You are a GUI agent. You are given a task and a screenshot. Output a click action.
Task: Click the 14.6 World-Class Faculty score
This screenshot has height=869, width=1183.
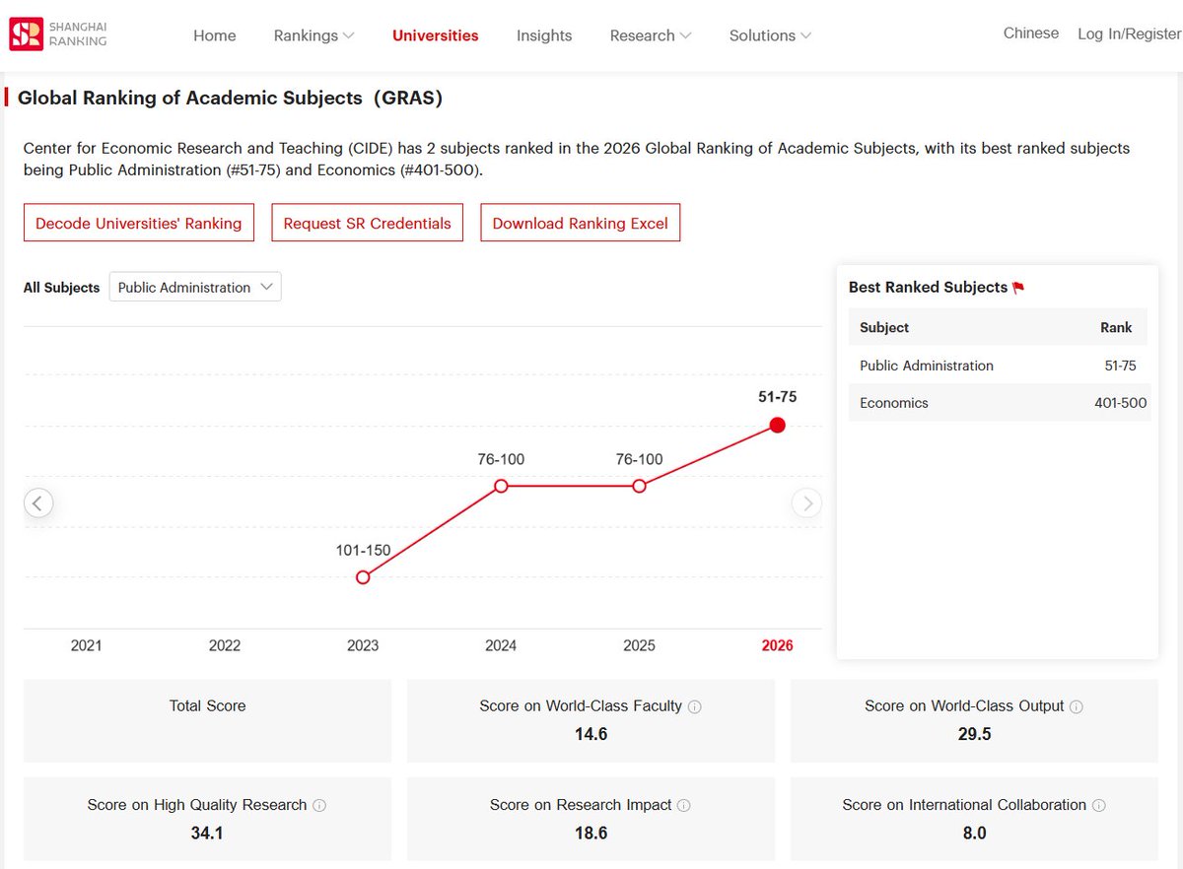[x=591, y=734]
